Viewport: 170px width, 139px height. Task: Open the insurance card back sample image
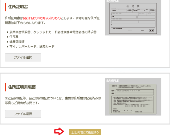[x=133, y=97]
